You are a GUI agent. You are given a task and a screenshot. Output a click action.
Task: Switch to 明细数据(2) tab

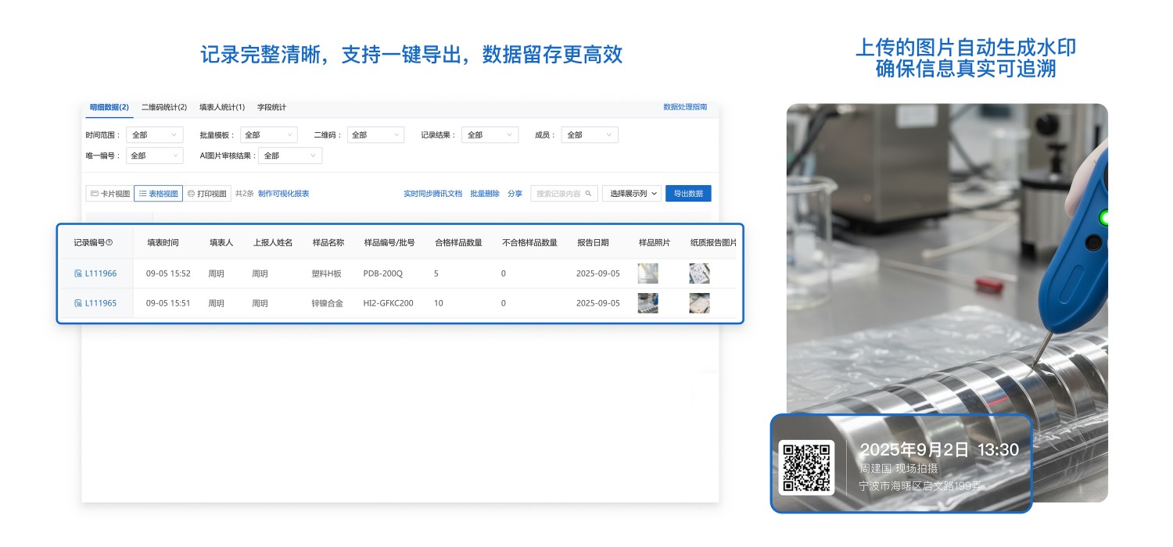[x=109, y=107]
